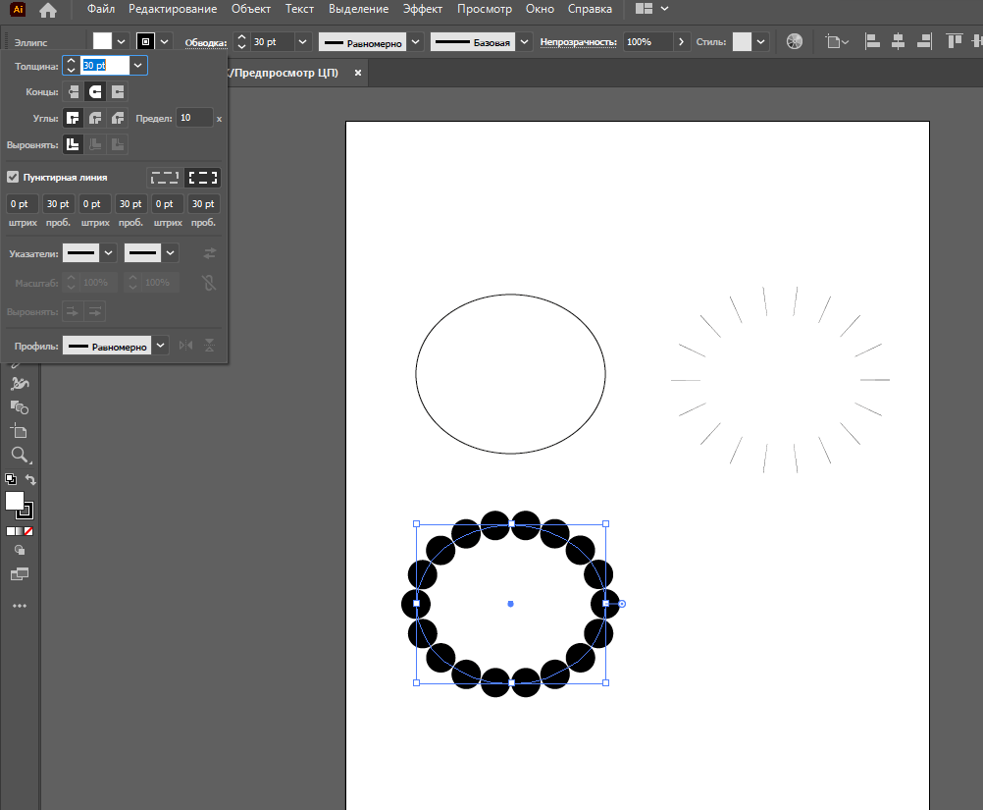Open the Эффект menu
Image resolution: width=983 pixels, height=810 pixels.
point(423,9)
